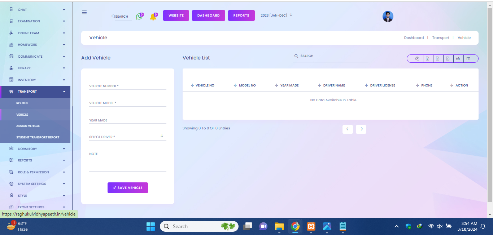This screenshot has height=235, width=493.
Task: Open the 2023 [Jan-Dec] session dropdown
Action: [276, 15]
